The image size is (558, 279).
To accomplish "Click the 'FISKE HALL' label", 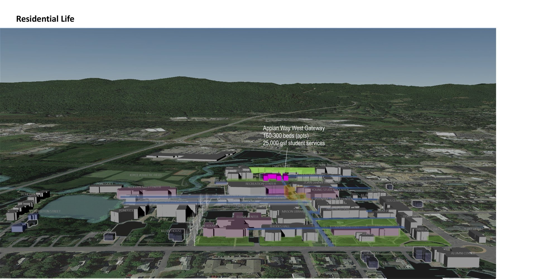I will [x=411, y=216].
